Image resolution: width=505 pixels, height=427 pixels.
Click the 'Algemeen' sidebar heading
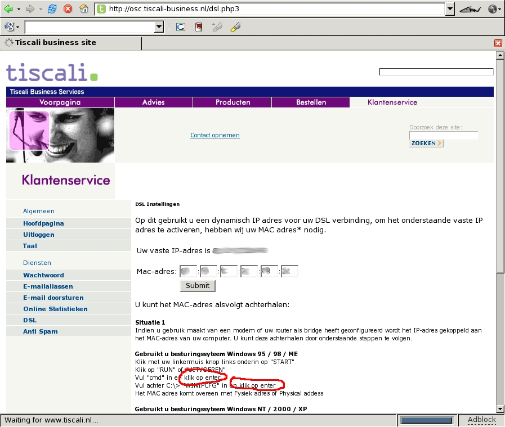(39, 211)
